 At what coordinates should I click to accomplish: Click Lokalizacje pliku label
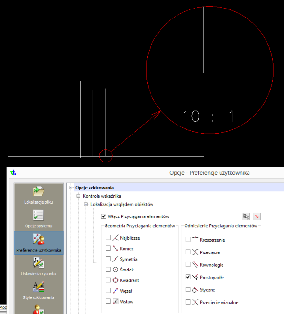[x=38, y=202]
